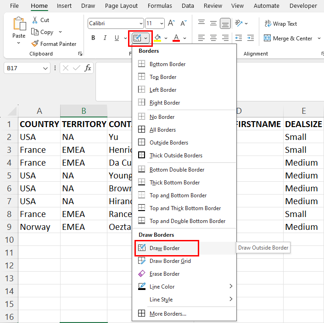
Task: Align text right in cell
Action: coord(225,38)
